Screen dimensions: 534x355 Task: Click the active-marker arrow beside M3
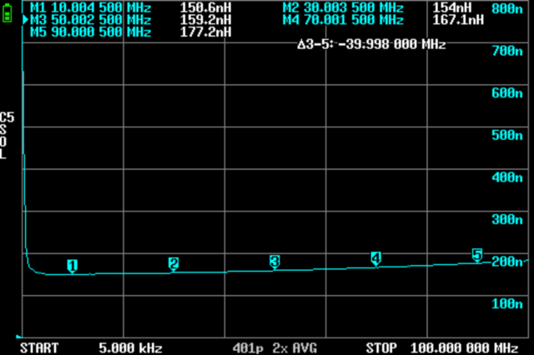(25, 19)
